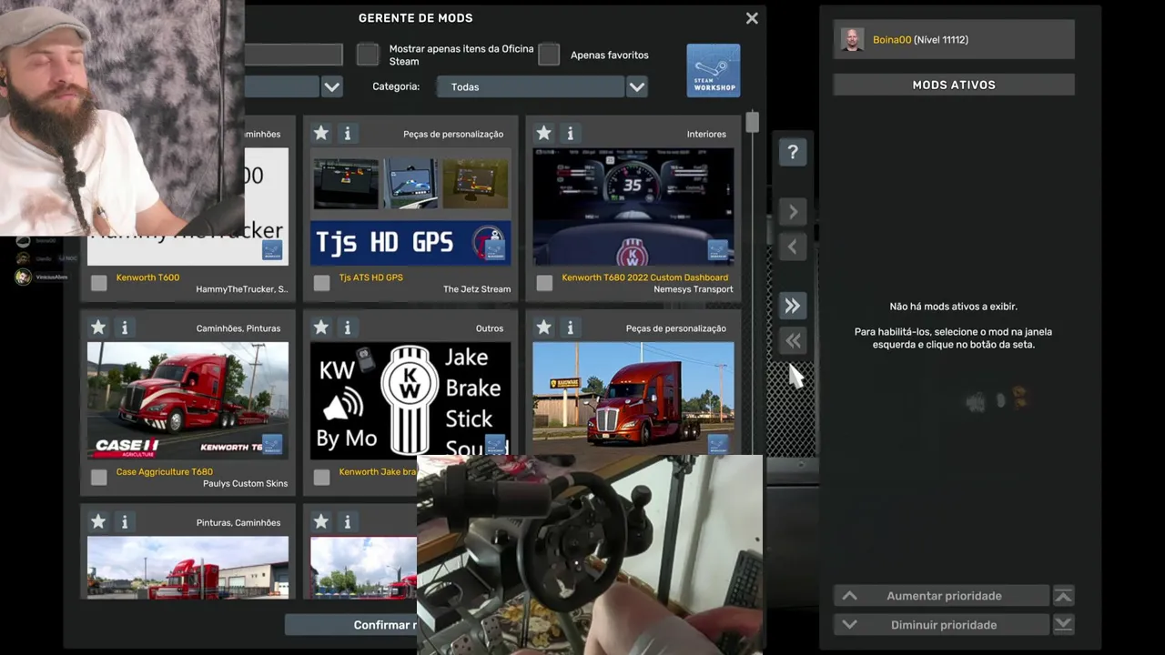Select the red truck hardware store thumbnail
1165x655 pixels.
pyautogui.click(x=633, y=398)
